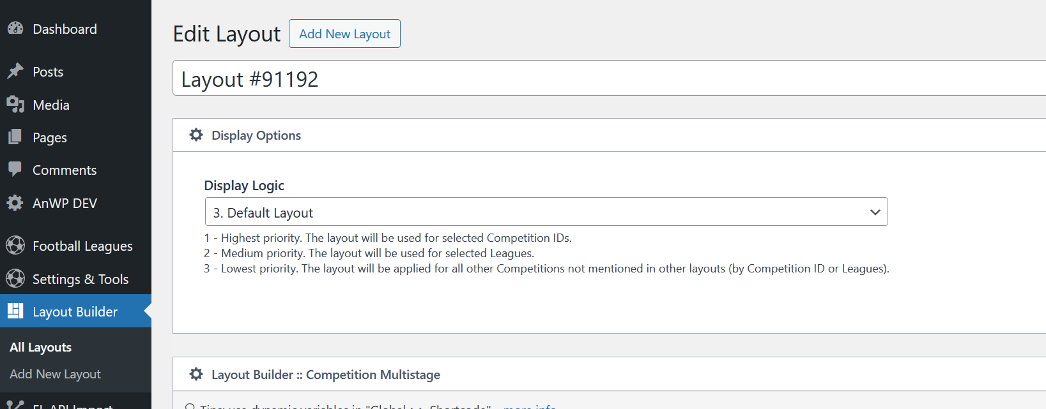Click the 'Medium priority' description line
The image size is (1046, 409).
[x=369, y=253]
